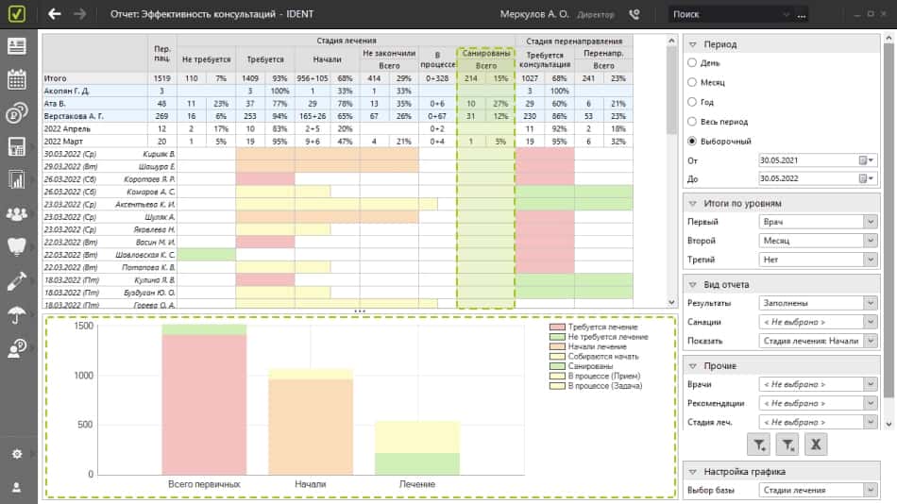The width and height of the screenshot is (897, 504).
Task: Choose the 'Год' period option
Action: coord(692,102)
